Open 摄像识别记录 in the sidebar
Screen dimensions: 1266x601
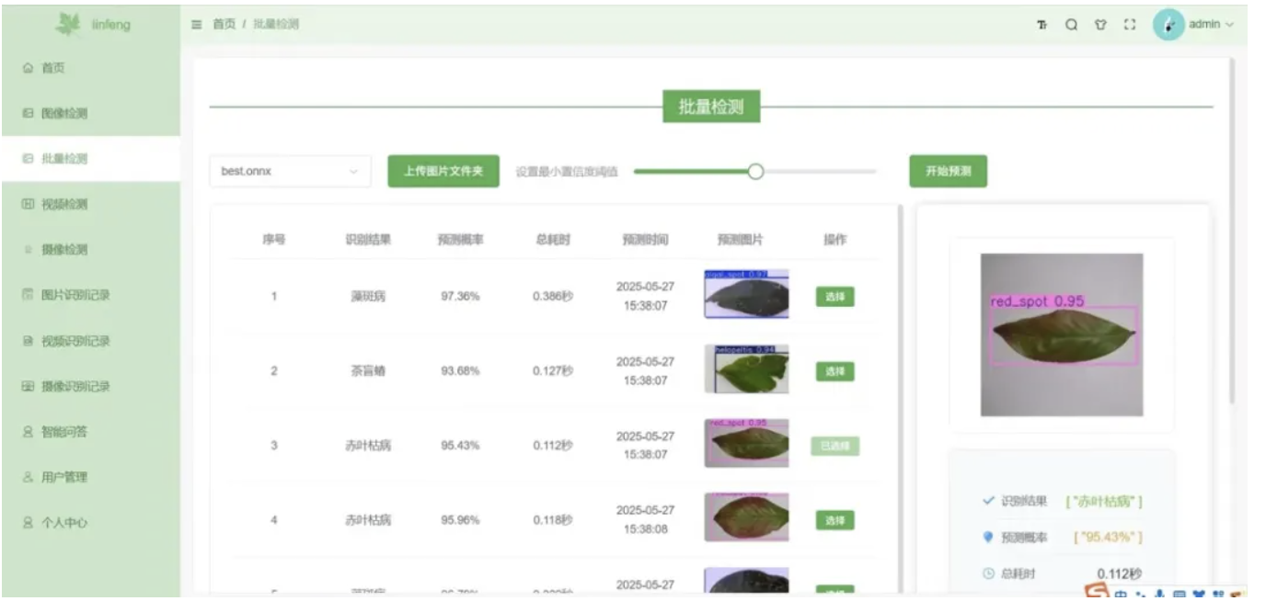point(90,386)
